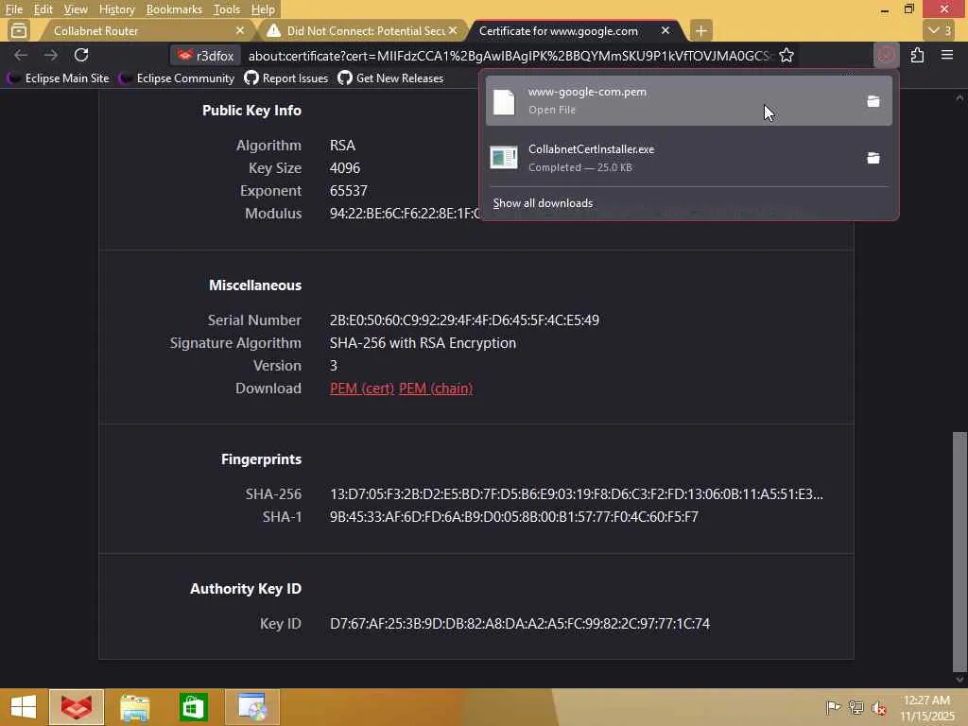Open the Help menu
This screenshot has width=968, height=726.
pos(263,9)
